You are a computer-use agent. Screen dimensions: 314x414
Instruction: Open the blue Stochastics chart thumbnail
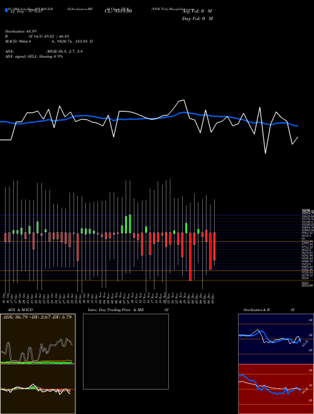276,339
